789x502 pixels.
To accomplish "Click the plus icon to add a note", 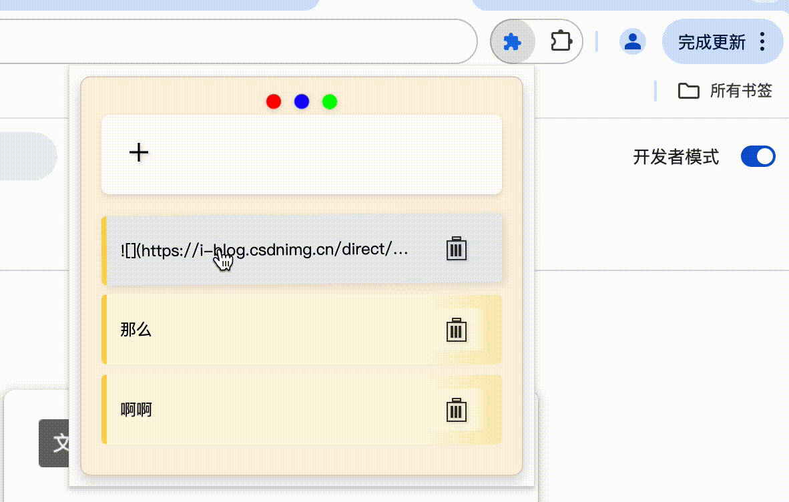I will coord(139,152).
